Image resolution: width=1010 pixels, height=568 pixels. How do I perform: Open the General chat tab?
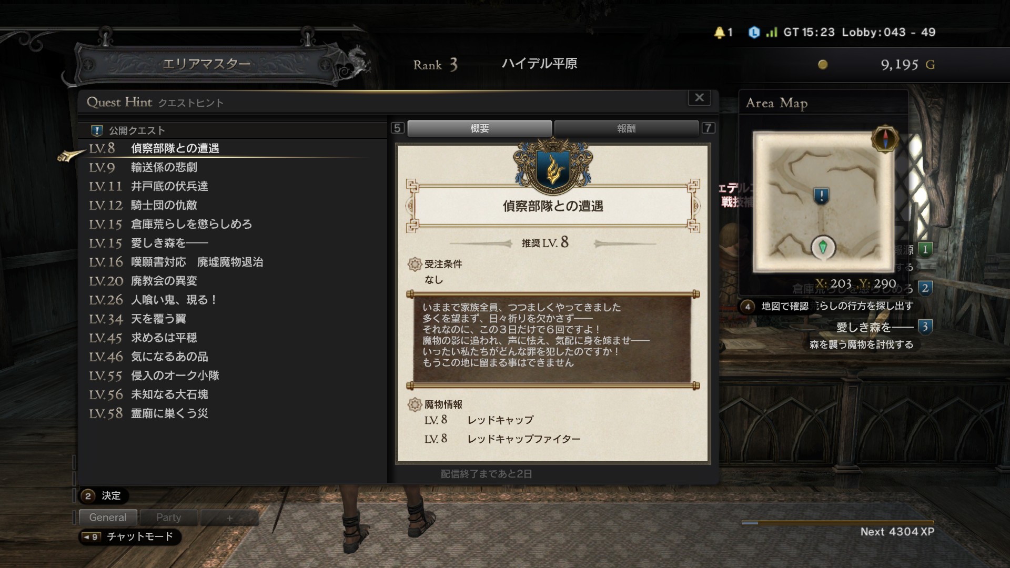pos(108,518)
